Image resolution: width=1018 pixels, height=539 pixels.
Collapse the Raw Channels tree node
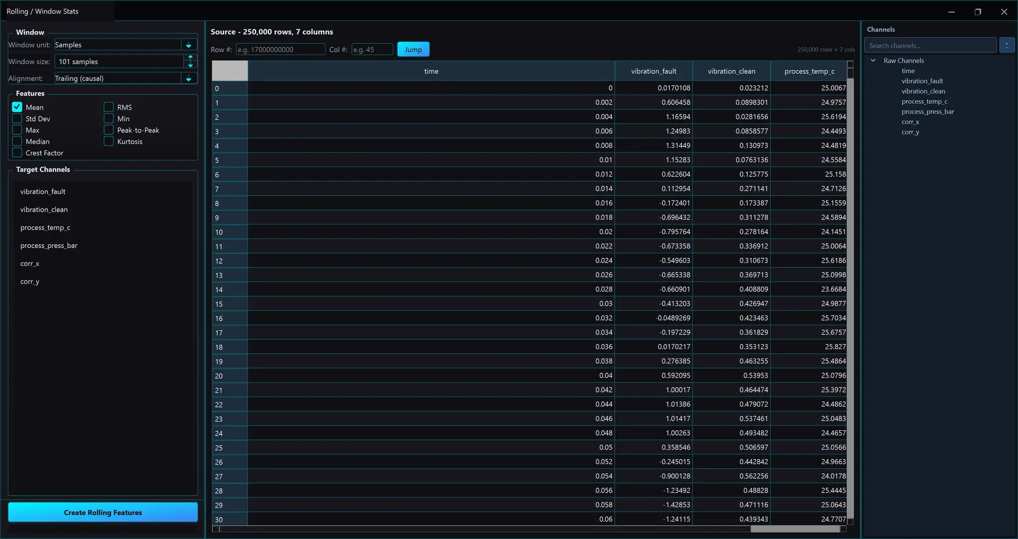pyautogui.click(x=873, y=61)
